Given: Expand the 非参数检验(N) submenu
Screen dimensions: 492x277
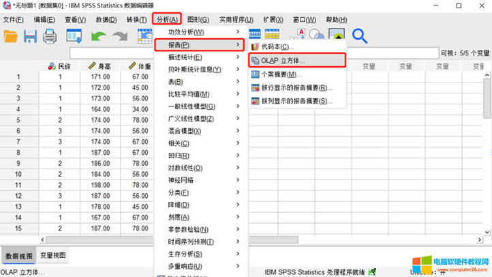Looking at the screenshot, I should [x=238, y=229].
